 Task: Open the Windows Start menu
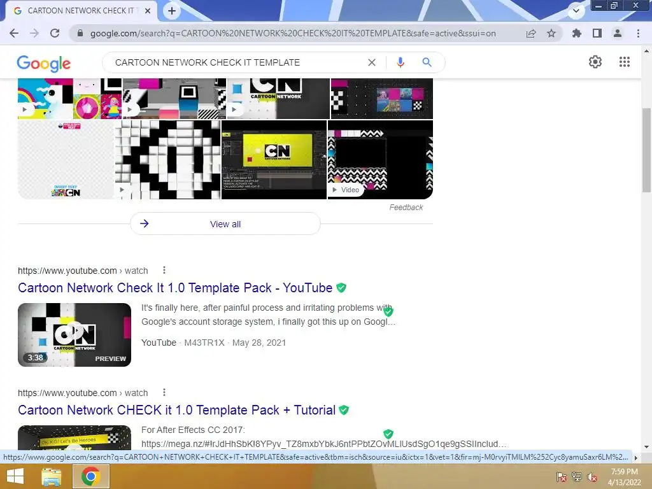pyautogui.click(x=15, y=476)
